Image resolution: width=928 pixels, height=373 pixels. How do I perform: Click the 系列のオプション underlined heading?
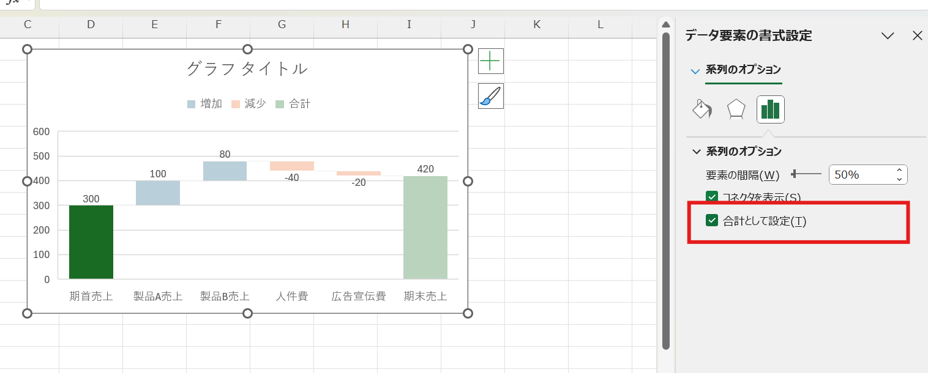click(x=744, y=70)
